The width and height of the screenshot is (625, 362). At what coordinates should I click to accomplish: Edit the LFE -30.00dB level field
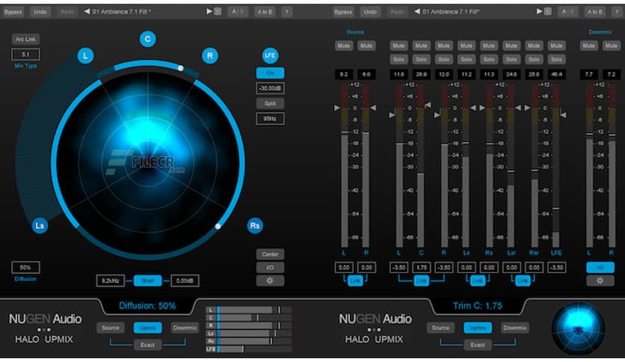[x=270, y=88]
